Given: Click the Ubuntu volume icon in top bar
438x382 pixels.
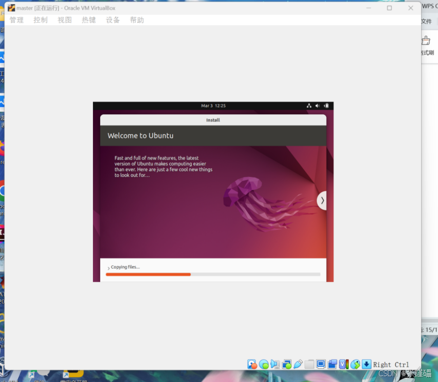Looking at the screenshot, I should coord(317,106).
